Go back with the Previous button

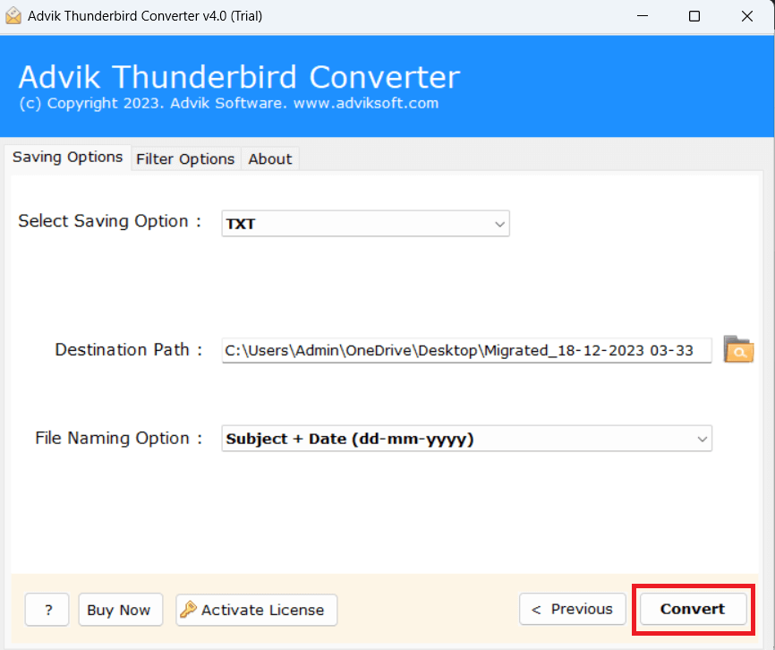click(x=573, y=609)
